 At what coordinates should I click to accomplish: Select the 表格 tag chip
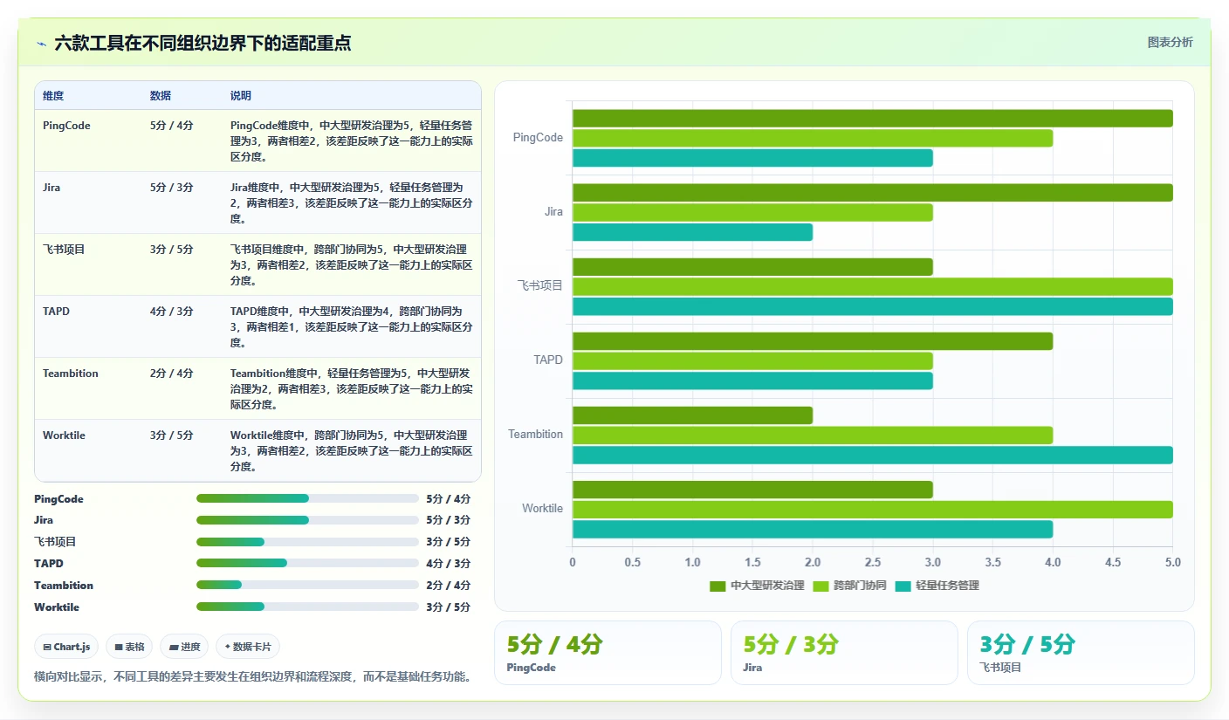pyautogui.click(x=129, y=647)
